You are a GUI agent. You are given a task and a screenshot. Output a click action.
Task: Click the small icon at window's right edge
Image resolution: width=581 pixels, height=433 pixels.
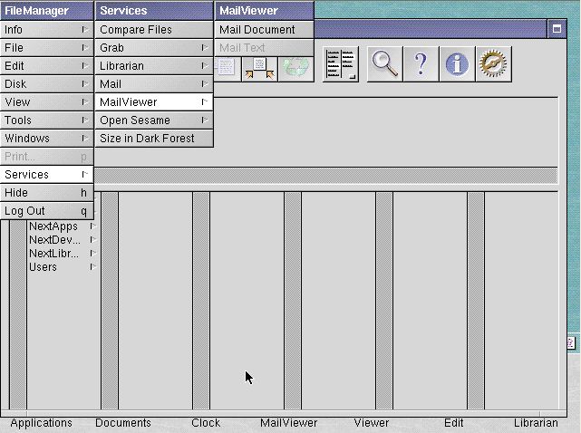click(x=571, y=343)
